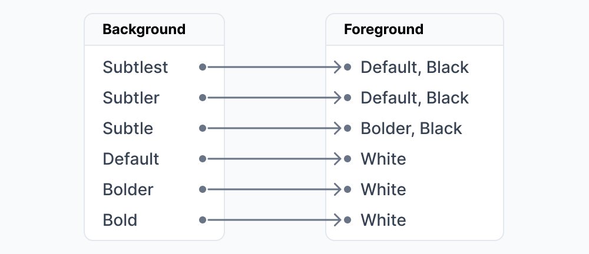Click the dot beside Default background row
This screenshot has height=254, width=589.
[203, 159]
